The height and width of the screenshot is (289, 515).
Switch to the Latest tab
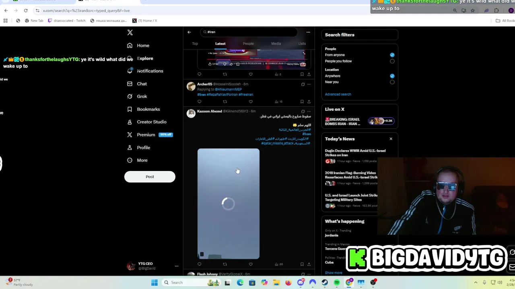tap(220, 43)
